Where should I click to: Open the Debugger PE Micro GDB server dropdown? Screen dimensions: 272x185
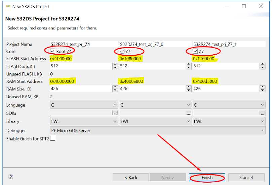(x=158, y=130)
